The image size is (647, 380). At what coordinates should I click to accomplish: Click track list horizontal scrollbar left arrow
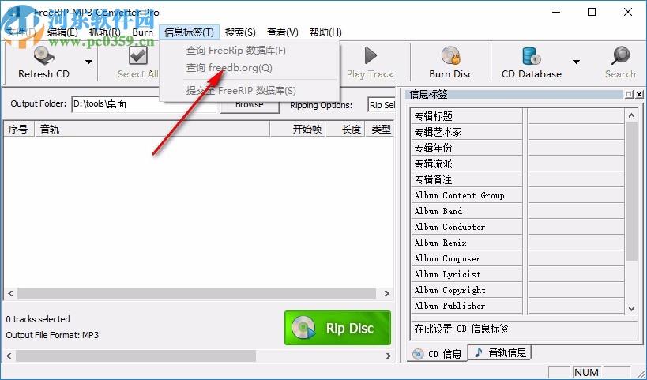click(x=10, y=293)
